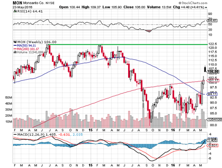
Task: Click the small up-arrow icon after Chg value
Action: (x=206, y=7)
